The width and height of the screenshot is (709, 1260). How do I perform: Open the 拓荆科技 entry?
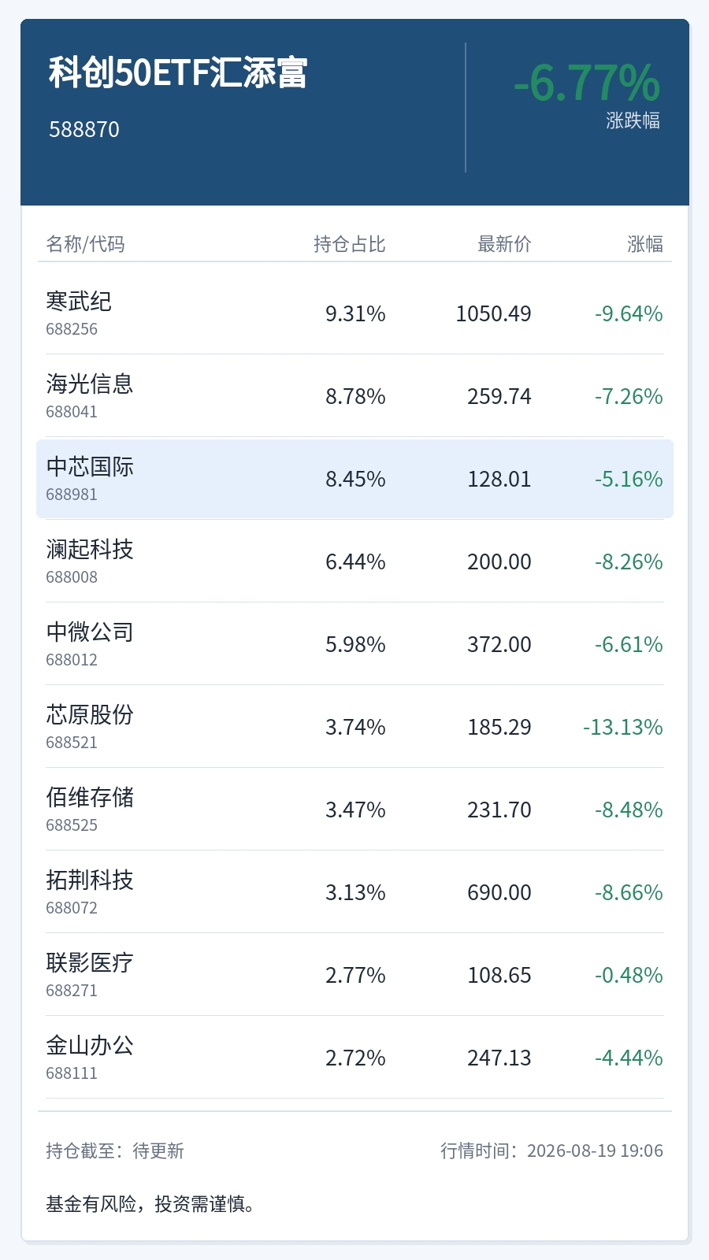(x=354, y=892)
